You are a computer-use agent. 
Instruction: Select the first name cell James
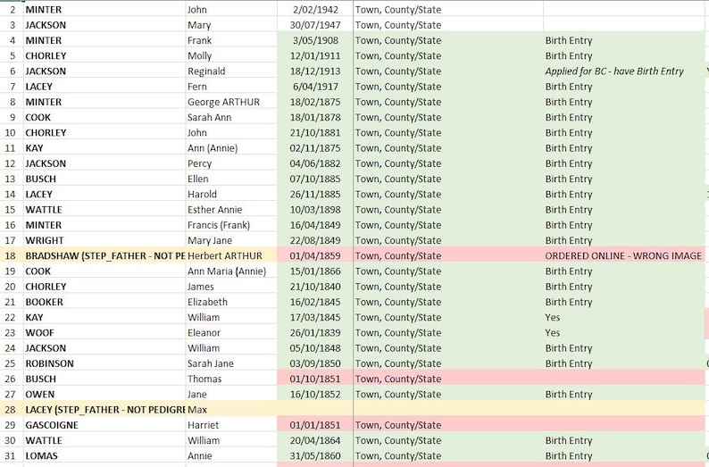[x=231, y=287]
